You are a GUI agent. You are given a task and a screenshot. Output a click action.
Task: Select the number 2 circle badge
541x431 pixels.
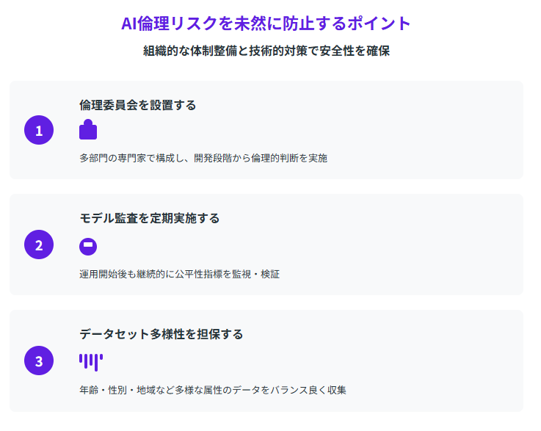point(39,245)
